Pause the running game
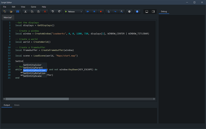The image size is (206, 129). (x=94, y=12)
